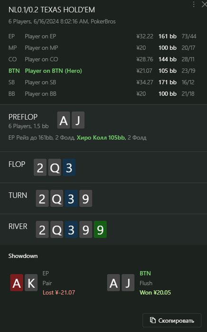The image size is (207, 332).
Task: Click the 9 card in turn row
Action: click(85, 198)
